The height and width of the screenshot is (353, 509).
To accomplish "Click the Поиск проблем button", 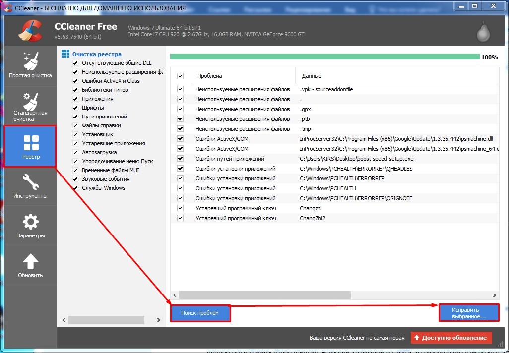I will pyautogui.click(x=200, y=313).
